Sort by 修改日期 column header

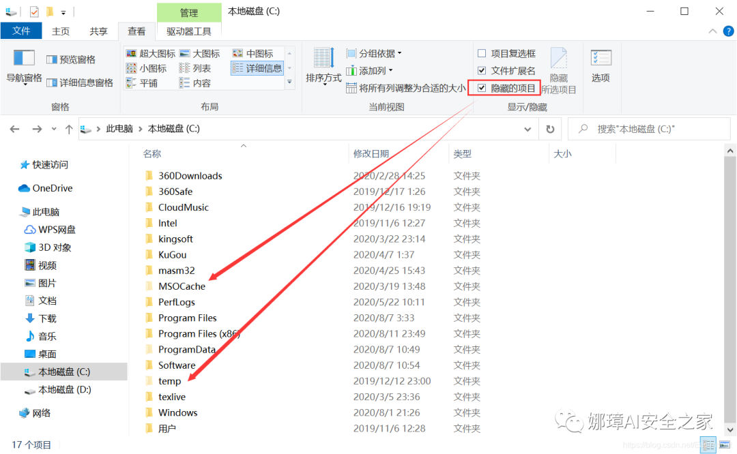coord(371,154)
